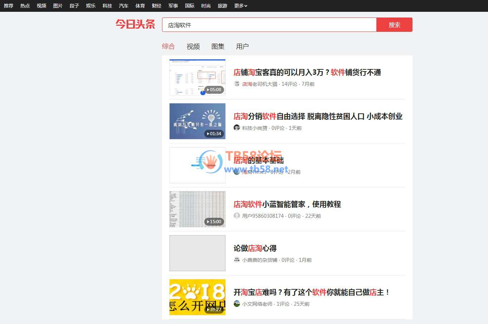The height and width of the screenshot is (324, 488).
Task: Open the 科技 channel
Action: pos(107,6)
